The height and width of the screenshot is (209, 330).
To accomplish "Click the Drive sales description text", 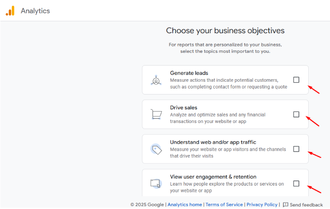I will [x=217, y=118].
